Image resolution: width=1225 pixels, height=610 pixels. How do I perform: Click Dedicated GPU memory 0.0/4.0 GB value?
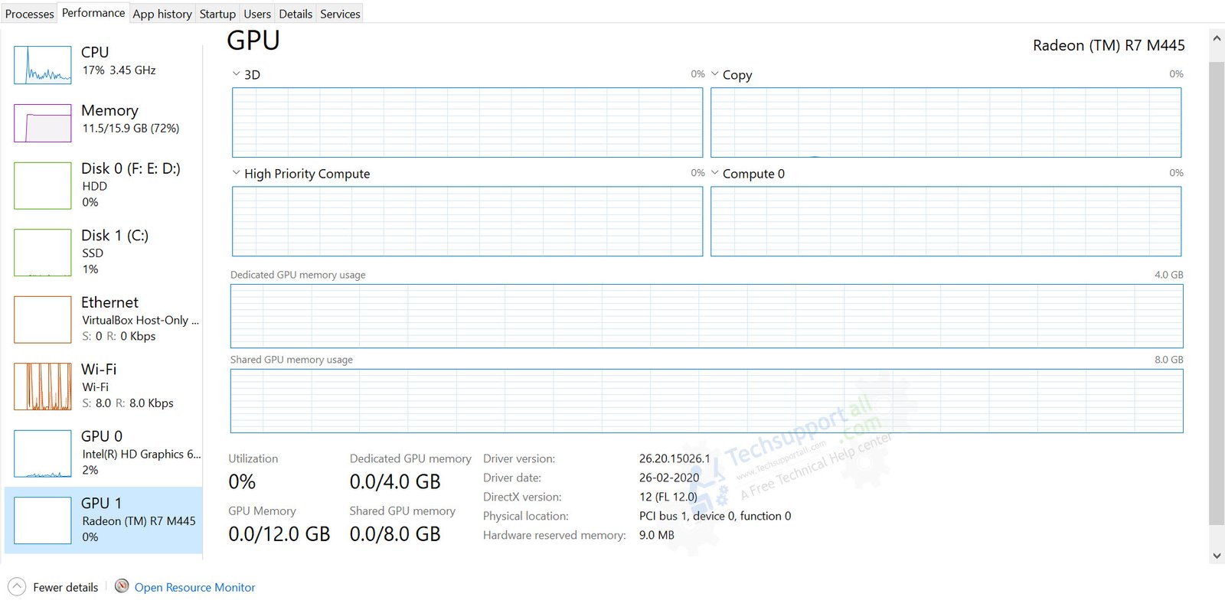(395, 481)
